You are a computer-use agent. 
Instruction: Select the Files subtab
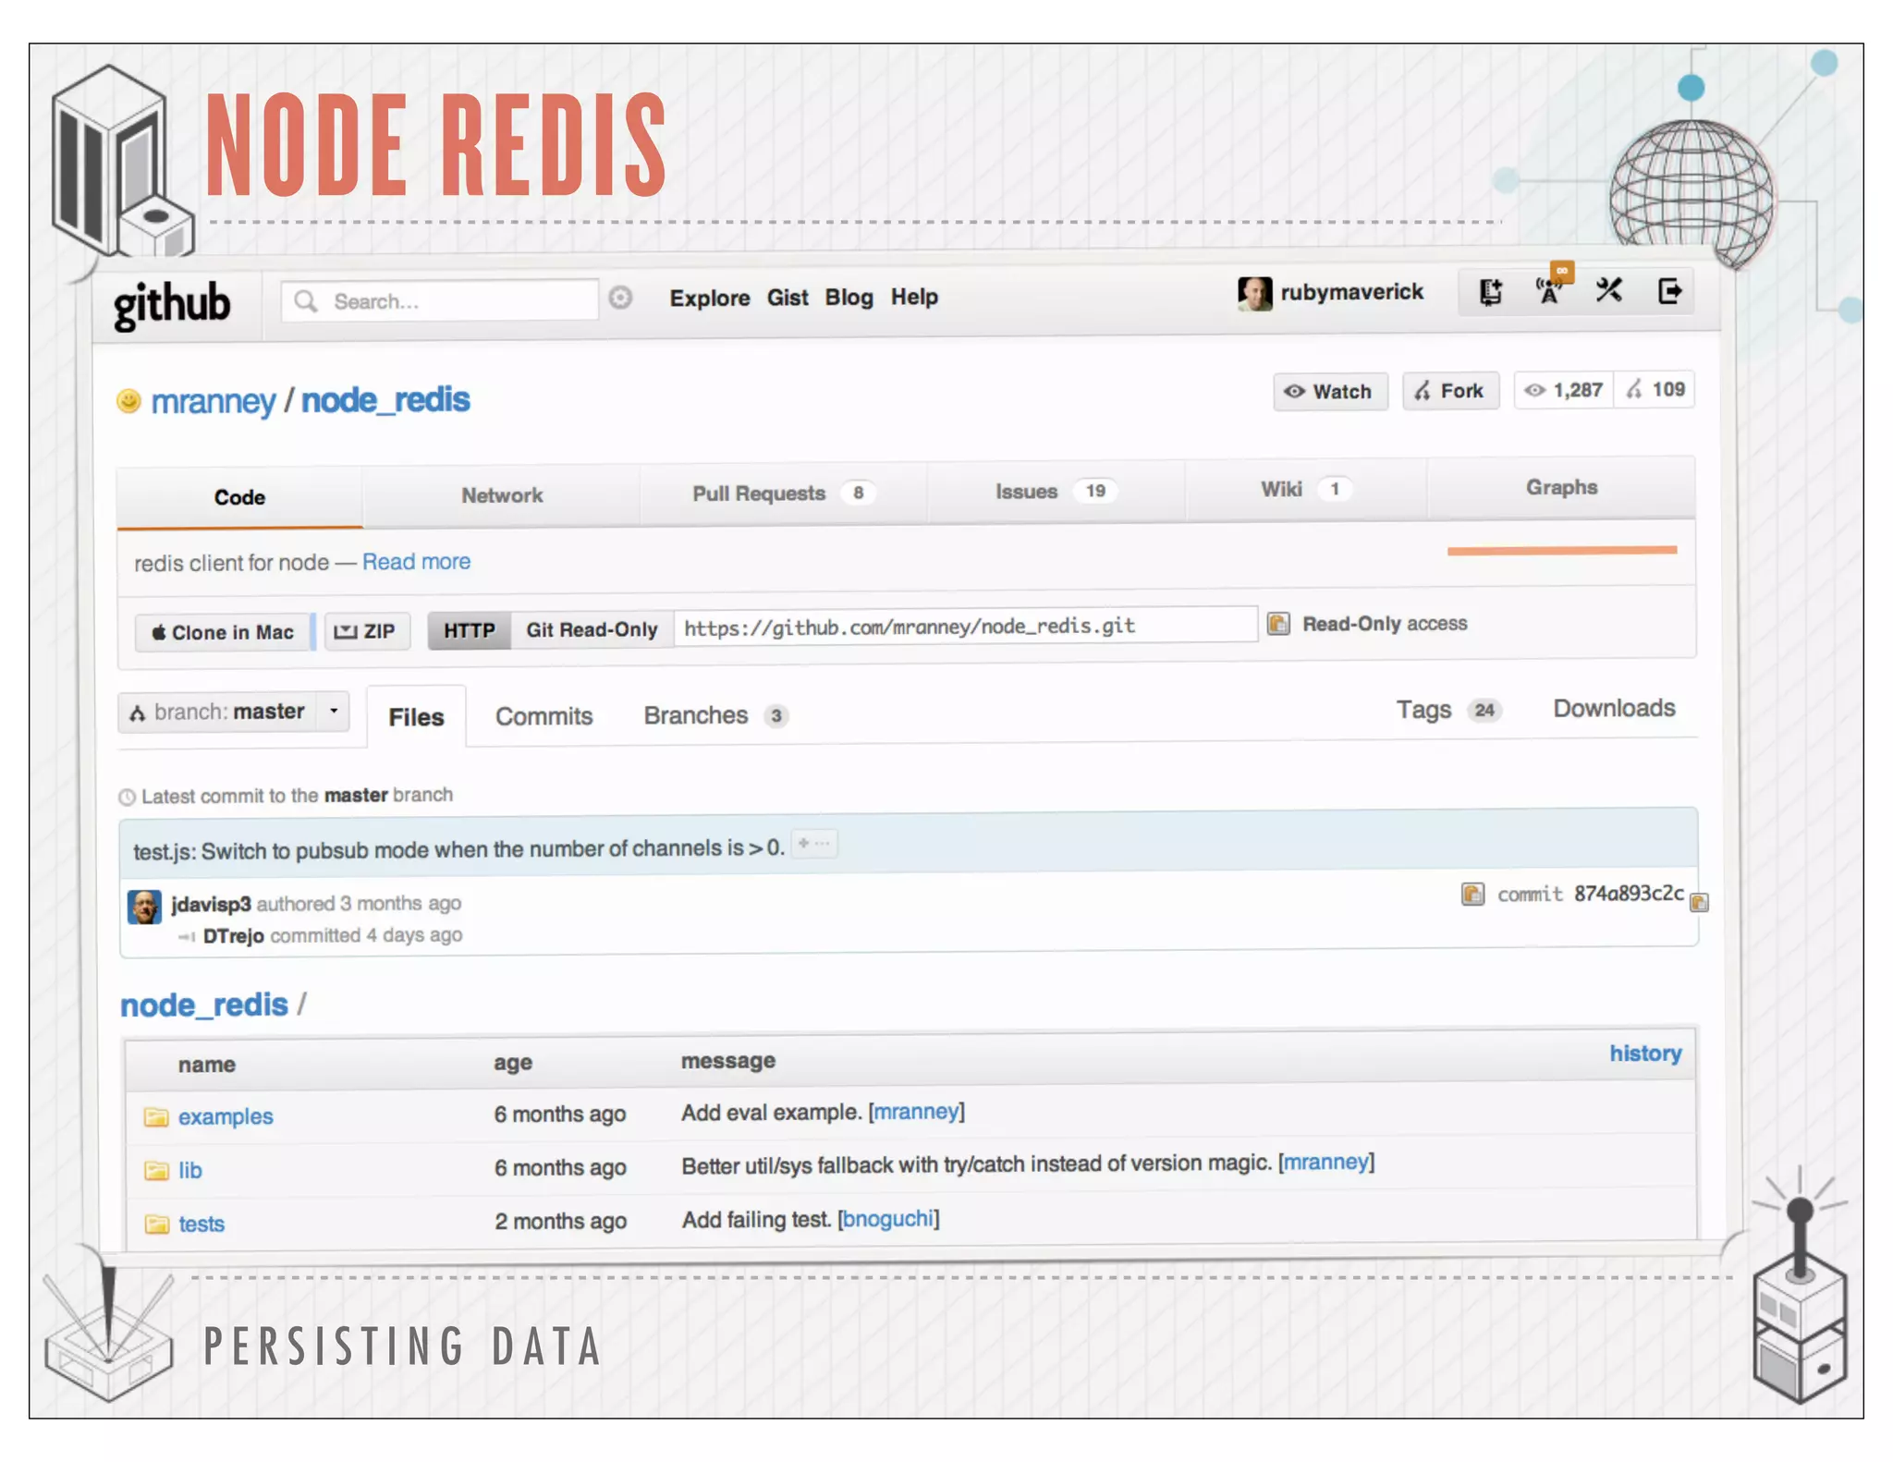click(416, 717)
